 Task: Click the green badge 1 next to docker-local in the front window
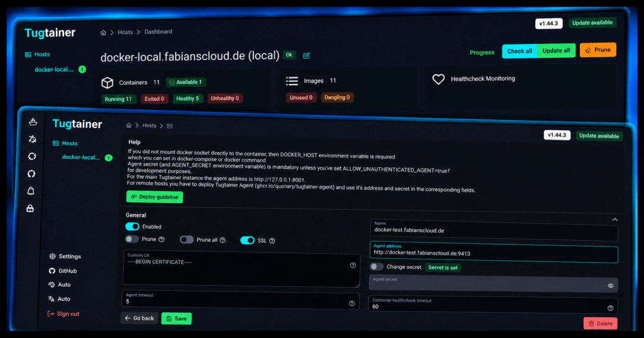[108, 158]
